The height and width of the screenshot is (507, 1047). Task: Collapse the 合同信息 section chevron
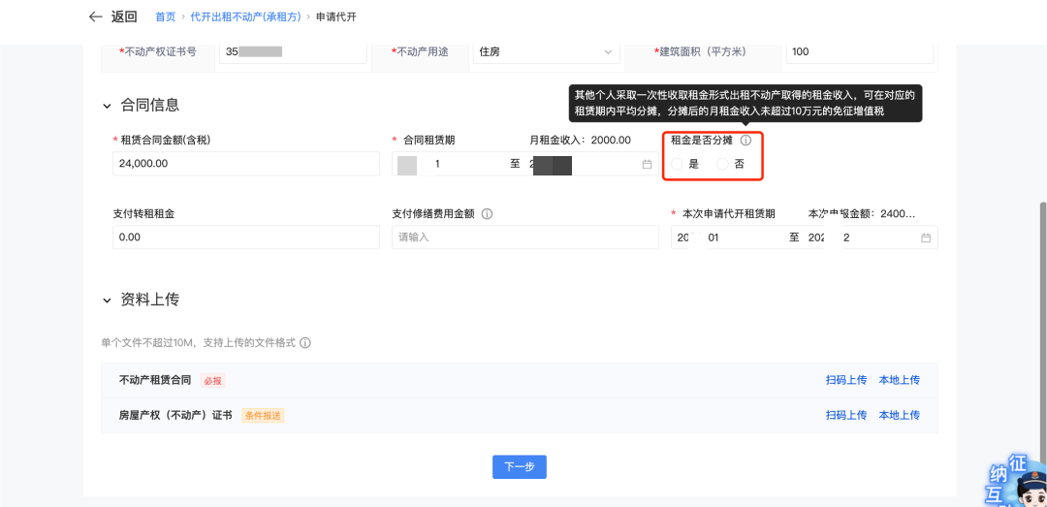107,106
